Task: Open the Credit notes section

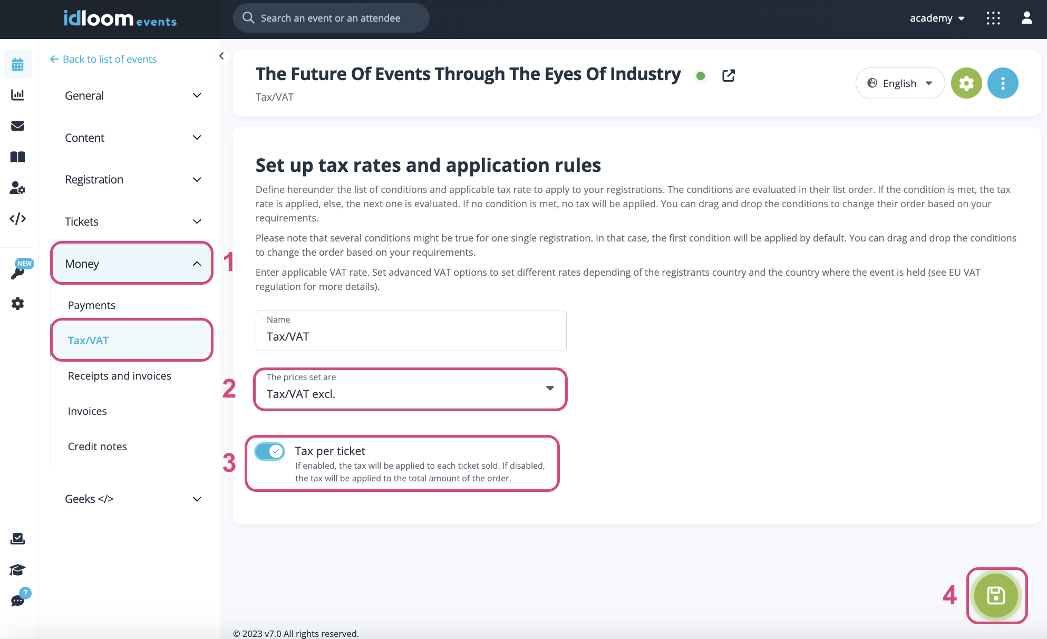Action: pyautogui.click(x=97, y=445)
